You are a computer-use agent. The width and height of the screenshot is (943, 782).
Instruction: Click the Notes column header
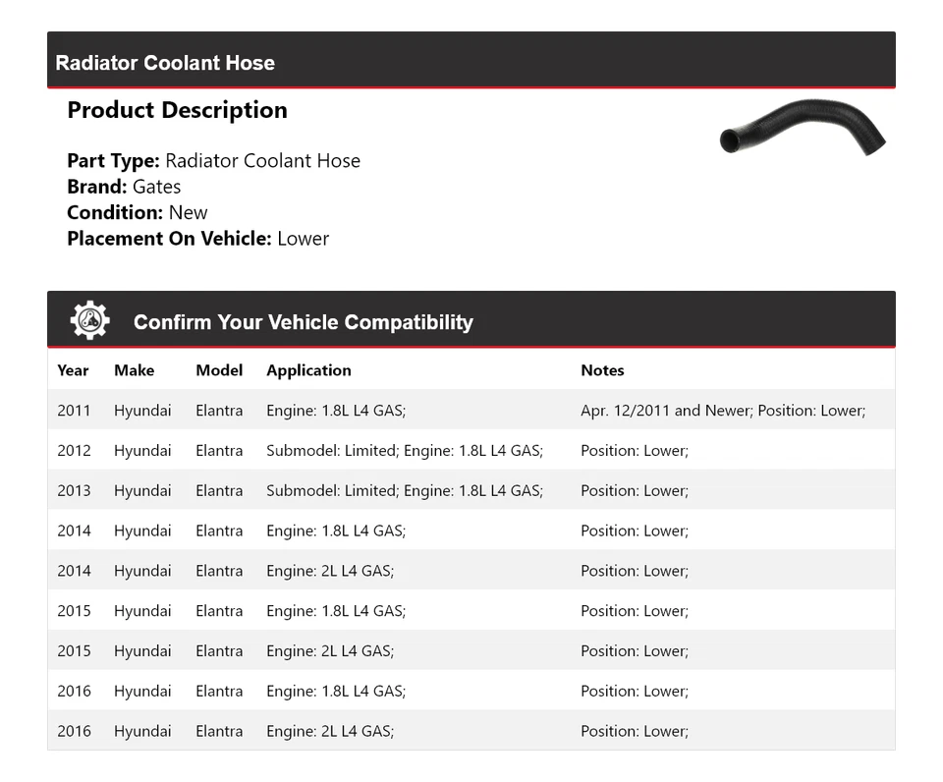point(602,370)
